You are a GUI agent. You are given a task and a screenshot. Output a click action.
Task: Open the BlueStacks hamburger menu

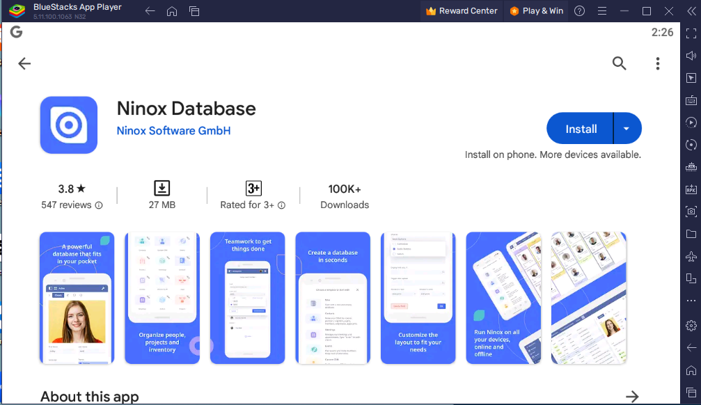point(602,11)
